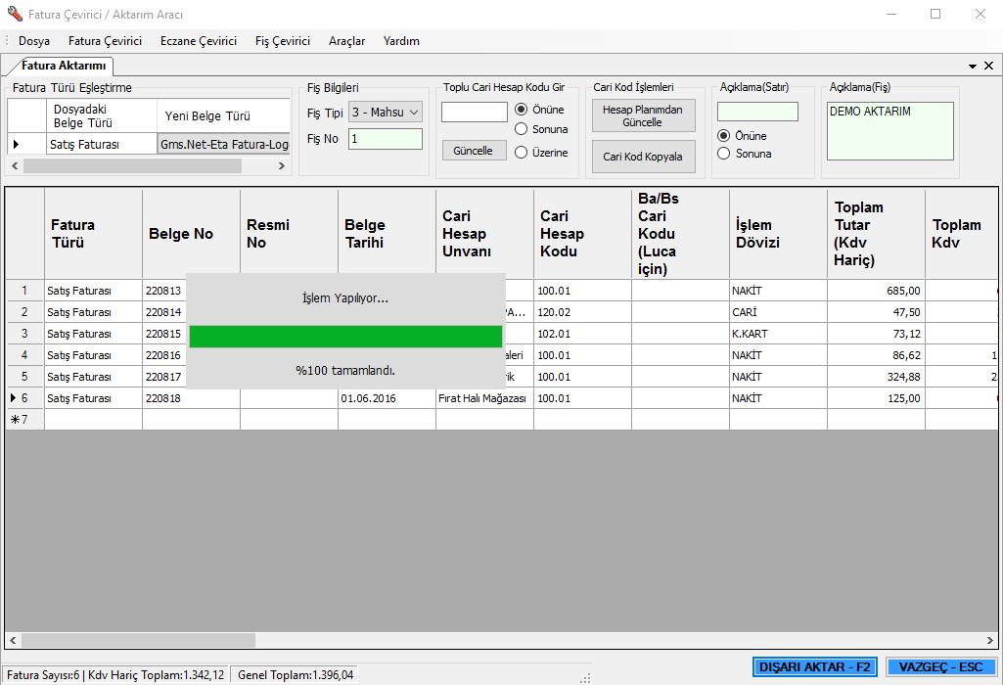This screenshot has width=1003, height=685.
Task: Click Genel Toplam:1.396,04 status entry
Action: [295, 675]
